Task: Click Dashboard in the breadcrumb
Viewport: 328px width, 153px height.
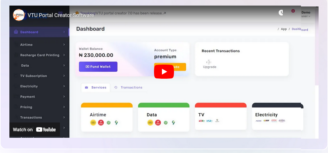Action: [300, 29]
